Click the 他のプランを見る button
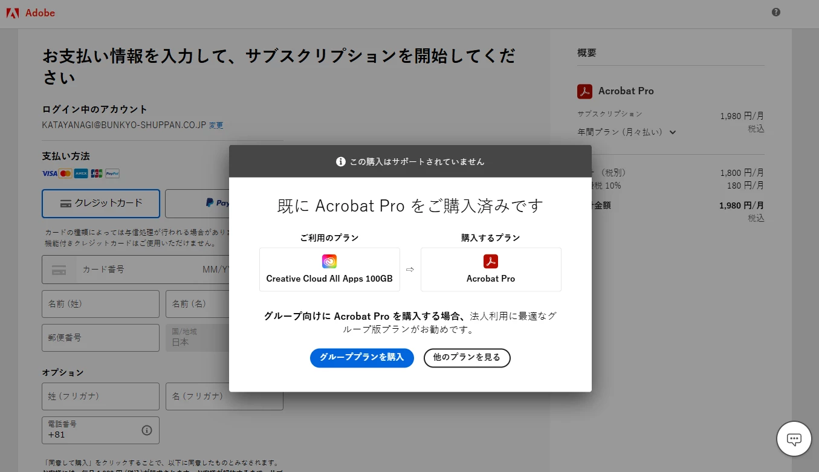This screenshot has width=819, height=472. pyautogui.click(x=467, y=358)
